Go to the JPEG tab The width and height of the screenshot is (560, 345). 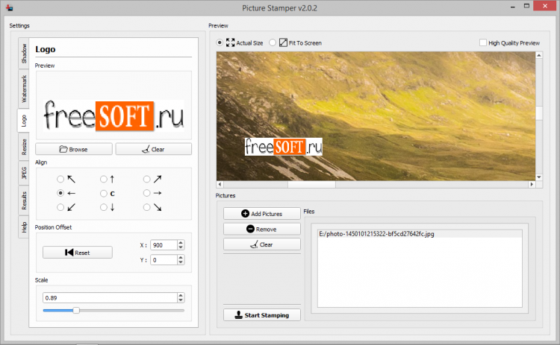[24, 173]
